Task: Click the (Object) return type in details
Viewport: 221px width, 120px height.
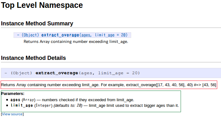Action: click(21, 73)
